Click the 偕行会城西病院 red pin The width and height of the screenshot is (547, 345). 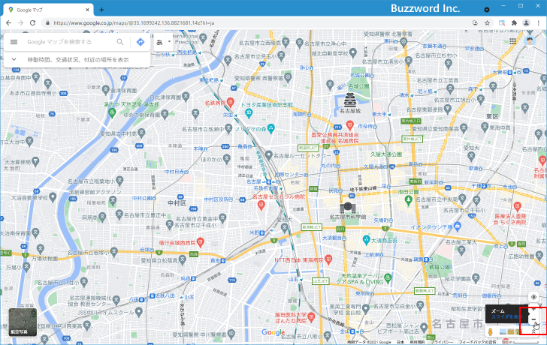(200, 241)
